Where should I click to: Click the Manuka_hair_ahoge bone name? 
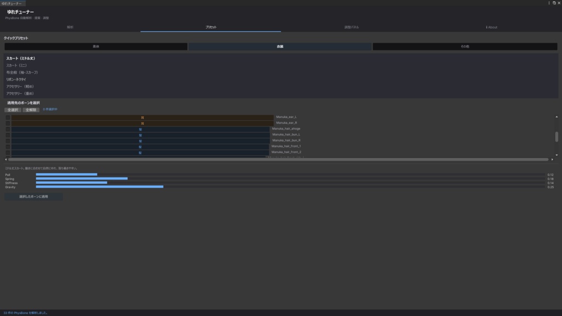[x=286, y=128]
